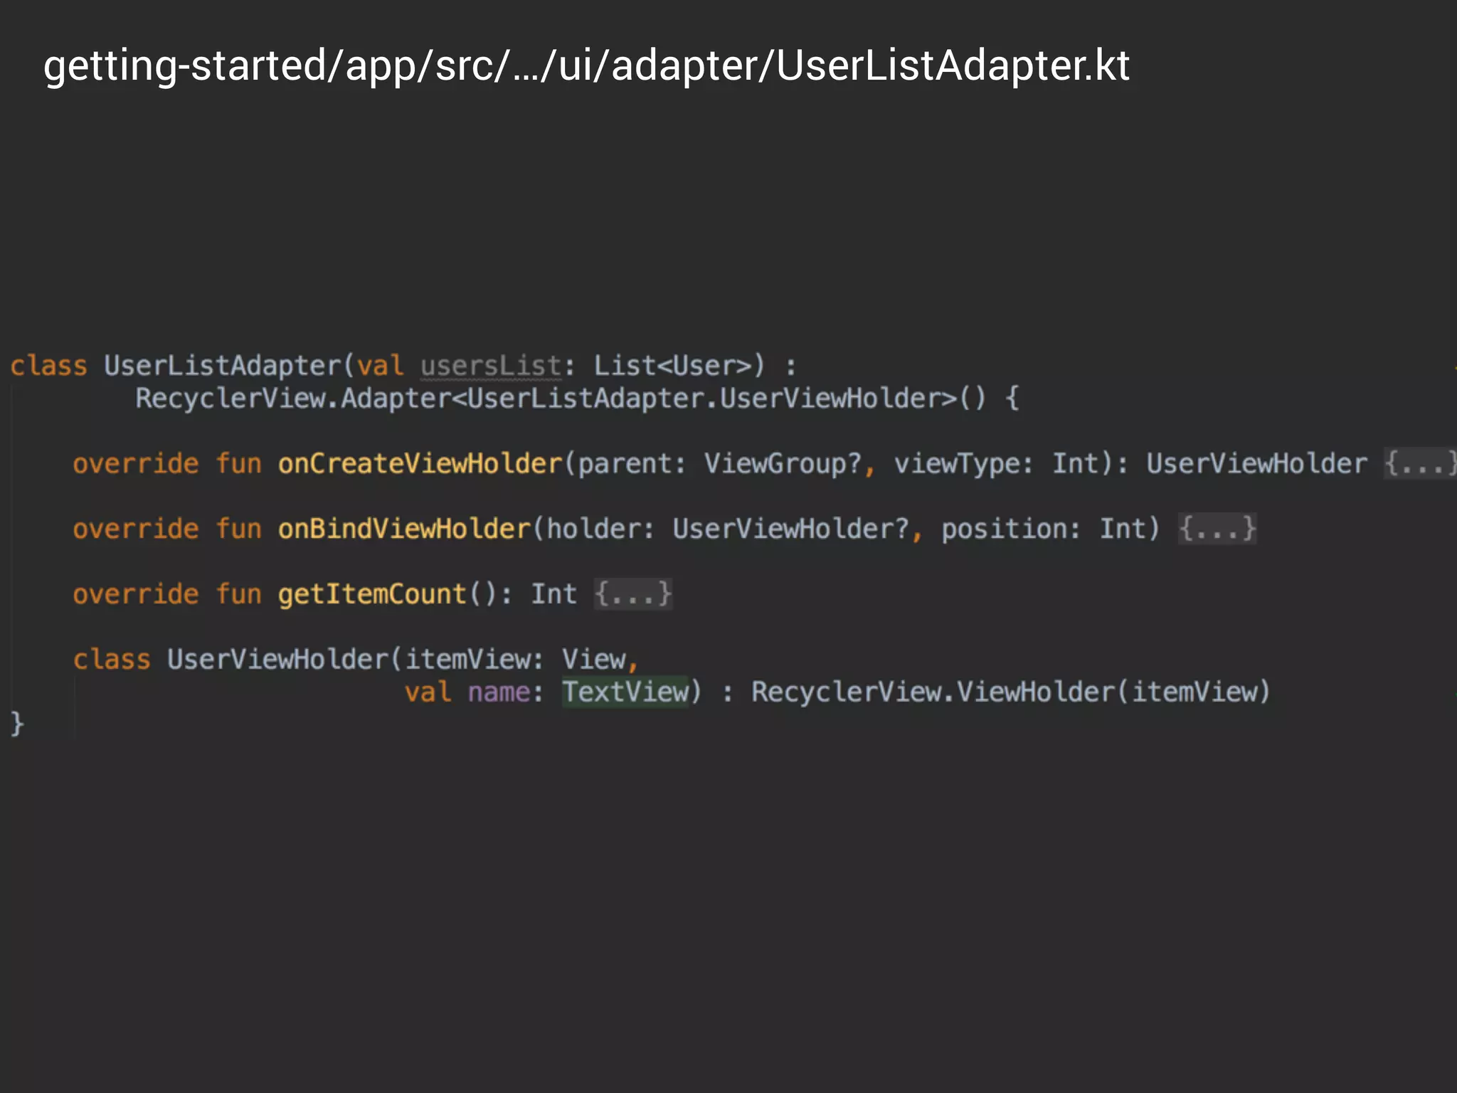Click RecyclerView.ViewHolder(itemView) text
Image resolution: width=1457 pixels, height=1093 pixels.
1011,692
